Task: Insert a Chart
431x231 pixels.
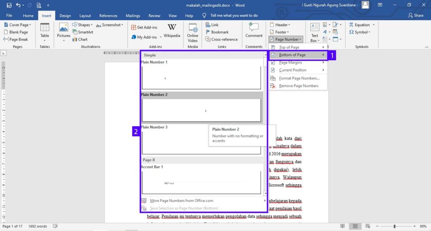Action: click(80, 39)
